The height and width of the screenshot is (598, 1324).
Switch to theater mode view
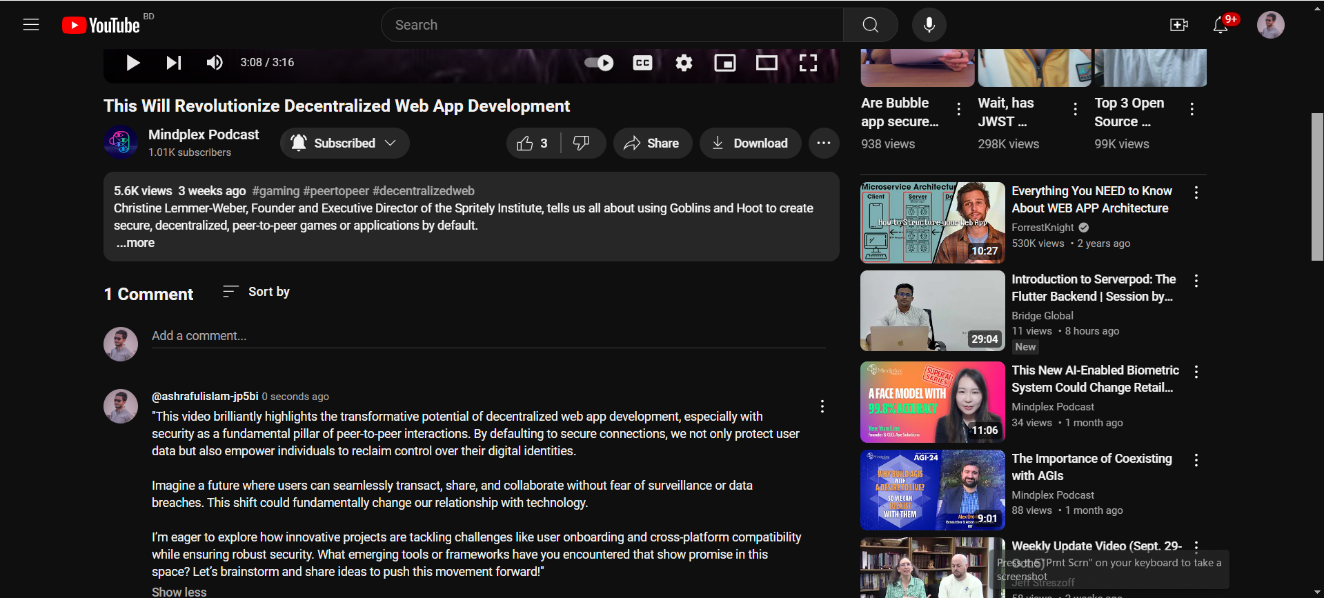[767, 63]
